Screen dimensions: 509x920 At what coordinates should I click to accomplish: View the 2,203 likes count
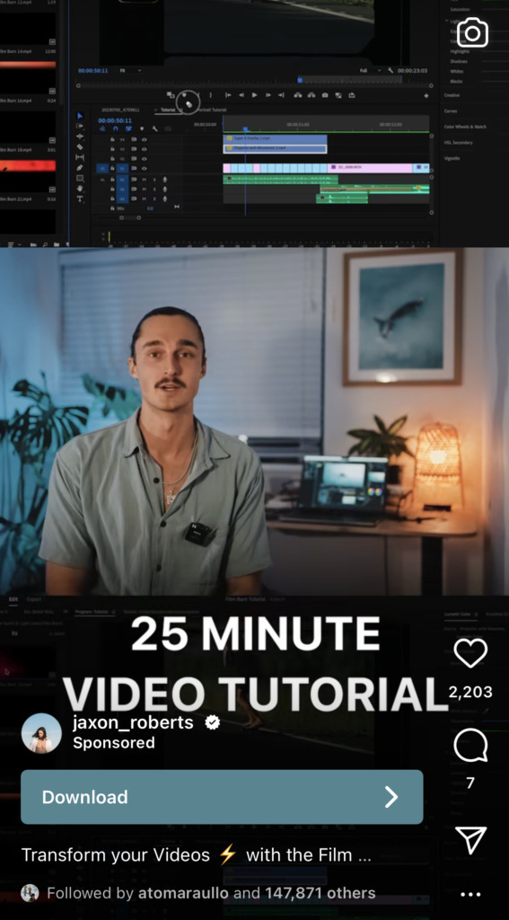click(x=470, y=693)
